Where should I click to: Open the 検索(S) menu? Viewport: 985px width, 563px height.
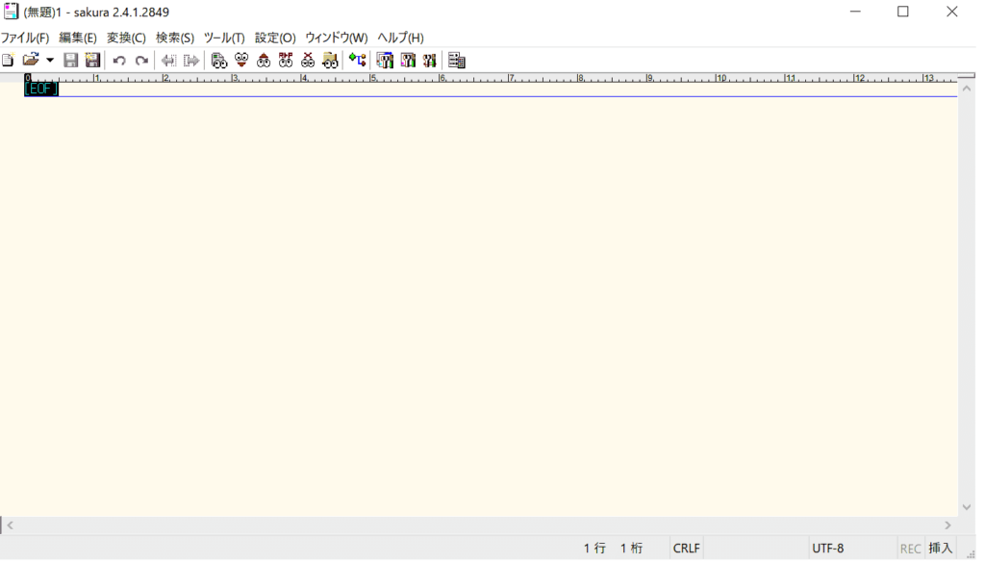click(175, 38)
